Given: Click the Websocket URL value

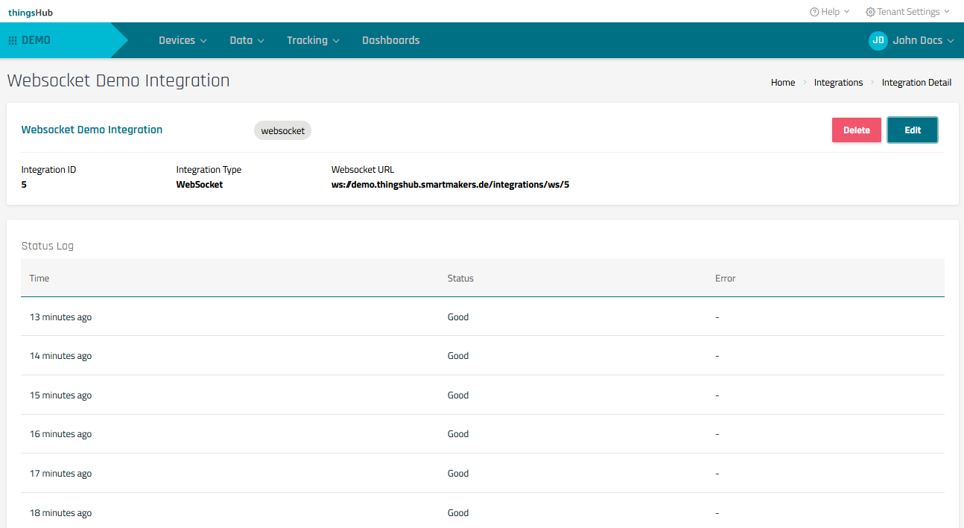Looking at the screenshot, I should tap(450, 184).
